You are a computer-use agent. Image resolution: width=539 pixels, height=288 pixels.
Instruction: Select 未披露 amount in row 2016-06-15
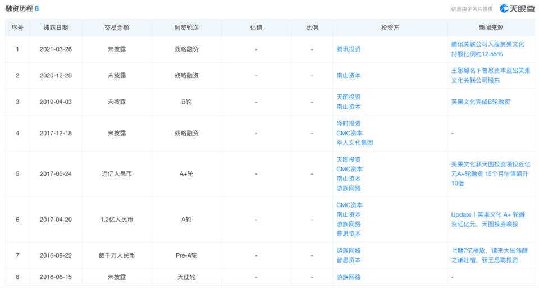(x=117, y=277)
